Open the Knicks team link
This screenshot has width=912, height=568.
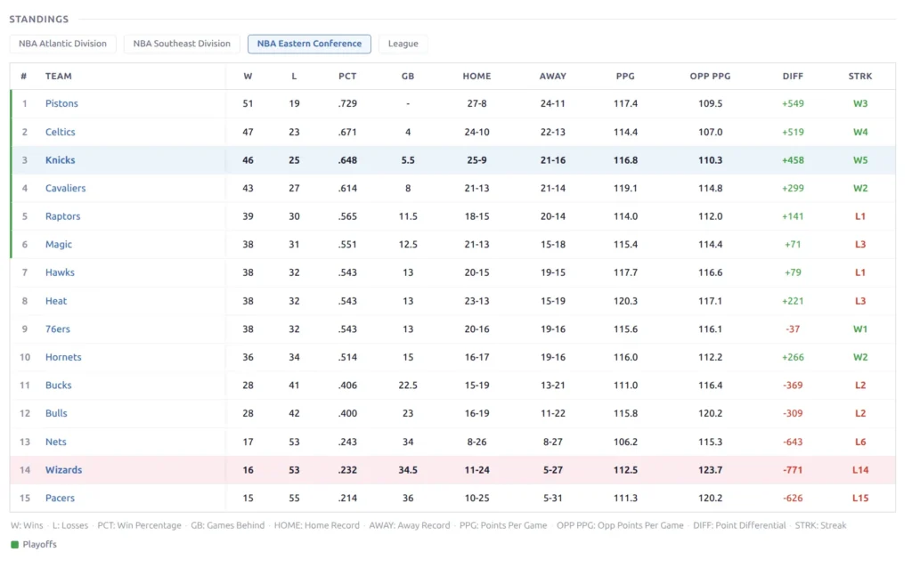pos(61,160)
